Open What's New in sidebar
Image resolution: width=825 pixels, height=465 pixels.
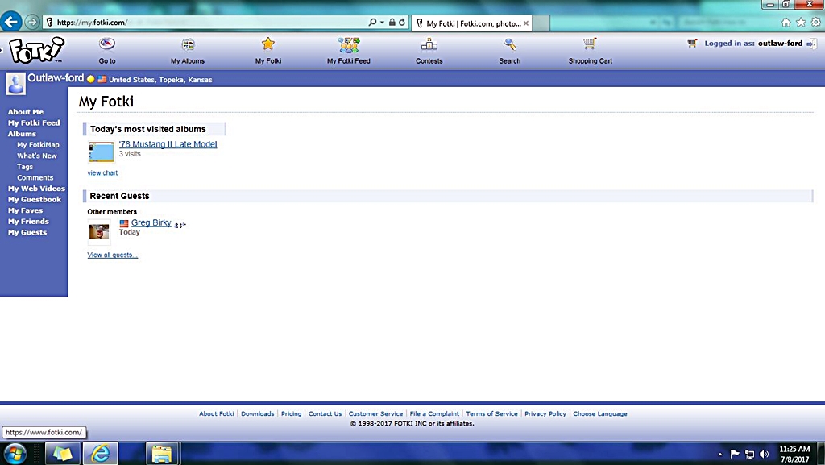click(37, 156)
